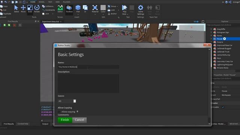The width and height of the screenshot is (240, 135).
Task: Toggle the Constraints option
Action: coord(48,10)
